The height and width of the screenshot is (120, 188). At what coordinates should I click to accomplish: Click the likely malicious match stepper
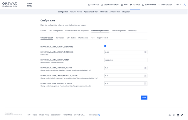click(x=145, y=76)
